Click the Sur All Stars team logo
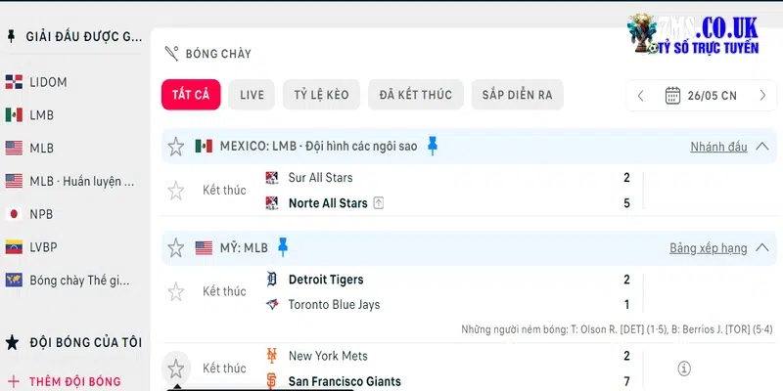The height and width of the screenshot is (391, 783). [272, 178]
